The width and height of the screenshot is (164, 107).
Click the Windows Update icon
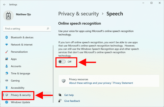tap(7, 102)
